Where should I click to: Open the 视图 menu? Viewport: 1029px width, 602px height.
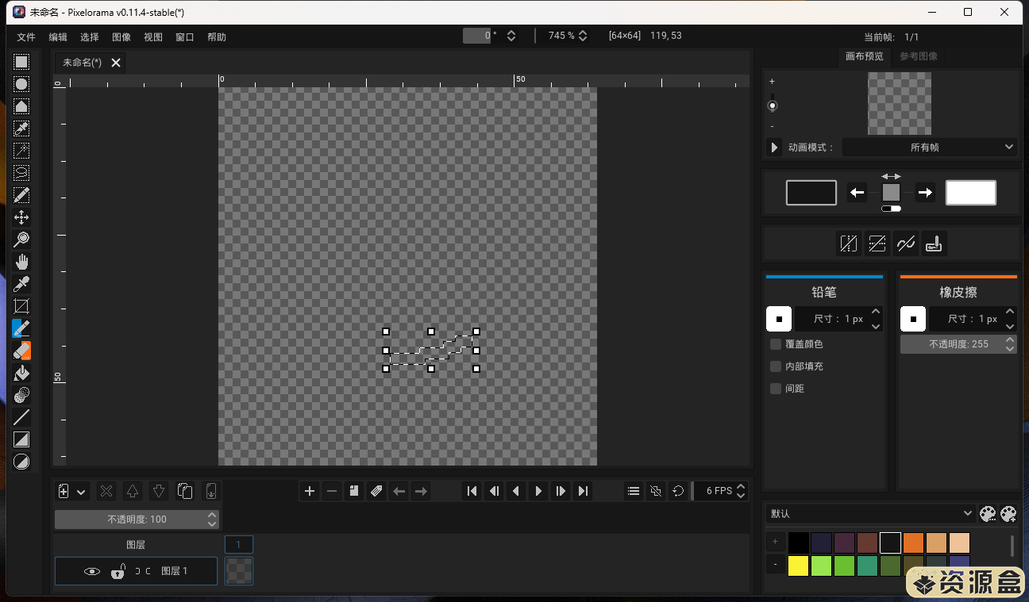click(153, 36)
